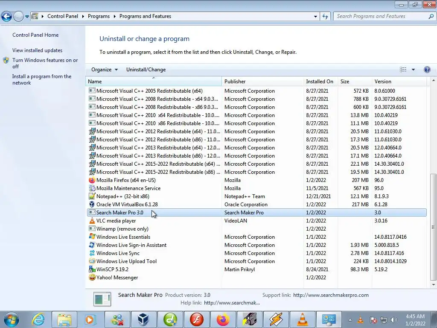
Task: Open VirtualBox cube icon in taskbar
Action: tap(143, 319)
